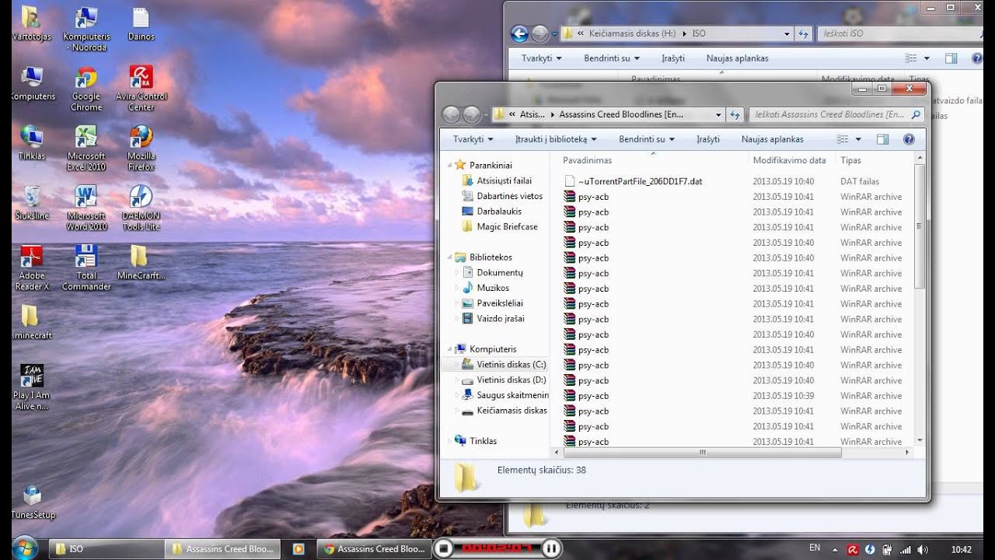
Task: Open the Play I Am Alive desktop shortcut
Action: coord(32,387)
